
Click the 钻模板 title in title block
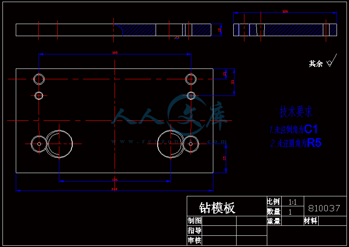(217, 208)
